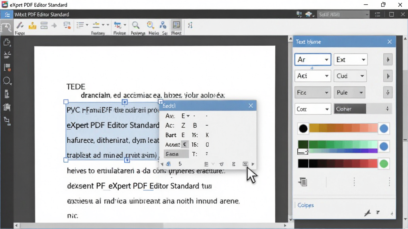
Task: Click the B bold button in Ac row
Action: pos(194,125)
